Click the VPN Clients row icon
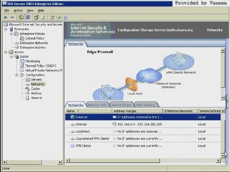The height and width of the screenshot is (172, 230). tap(73, 146)
